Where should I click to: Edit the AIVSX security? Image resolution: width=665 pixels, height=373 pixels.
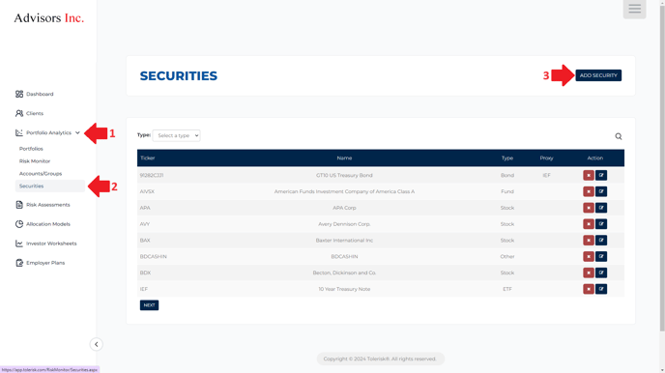[x=601, y=191]
